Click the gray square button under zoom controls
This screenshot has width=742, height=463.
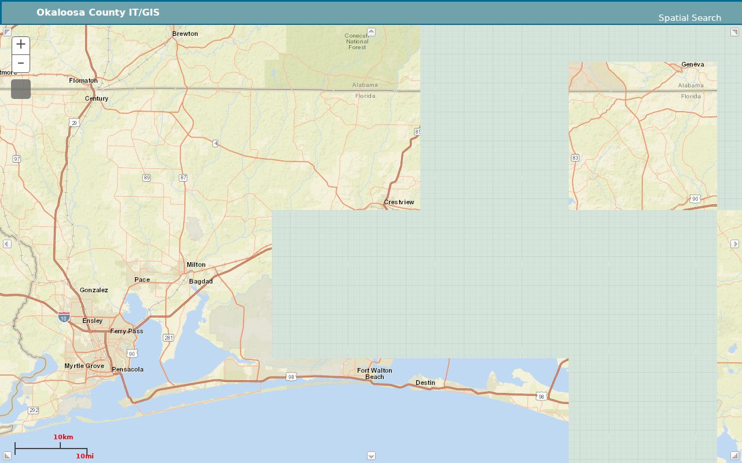click(21, 89)
